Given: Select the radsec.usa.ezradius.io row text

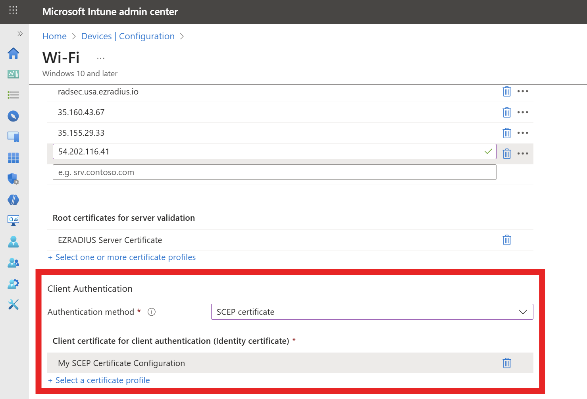Looking at the screenshot, I should [98, 92].
